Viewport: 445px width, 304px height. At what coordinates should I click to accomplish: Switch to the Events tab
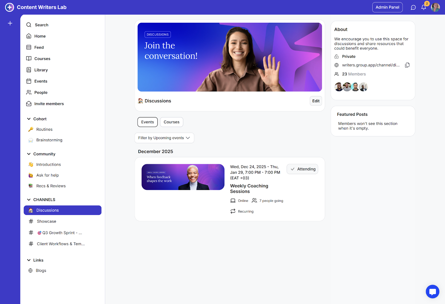click(x=147, y=122)
